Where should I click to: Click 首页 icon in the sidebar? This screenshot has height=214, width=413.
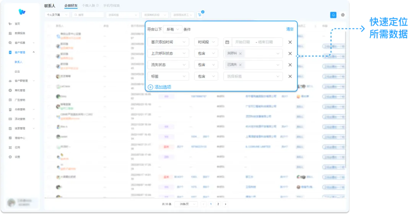coord(10,24)
